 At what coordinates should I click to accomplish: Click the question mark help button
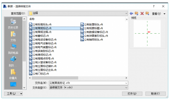point(154,6)
